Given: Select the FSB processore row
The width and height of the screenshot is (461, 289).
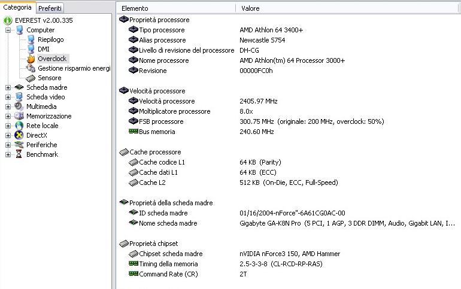Looking at the screenshot, I should 287,121.
